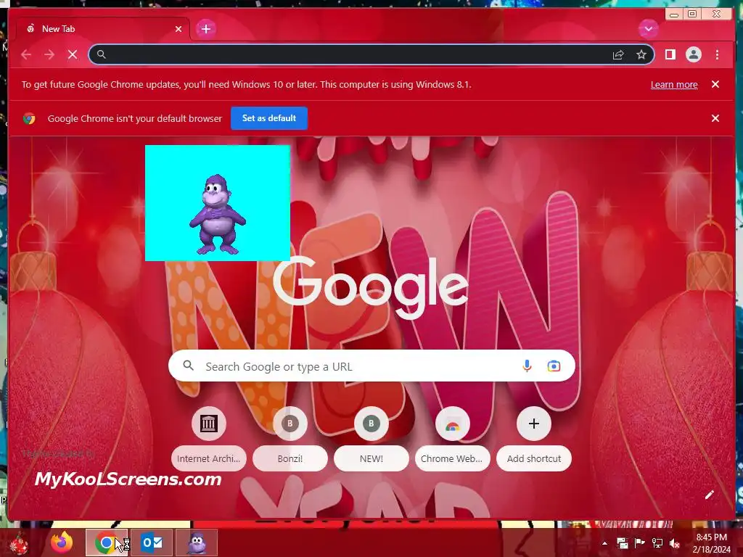
Task: Add a new shortcut
Action: pos(533,439)
